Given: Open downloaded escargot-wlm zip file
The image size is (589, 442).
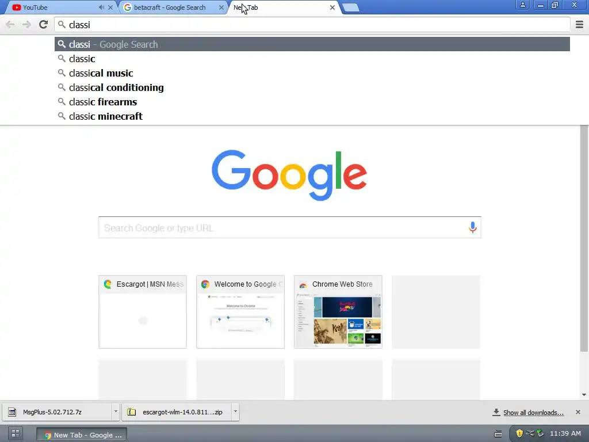Looking at the screenshot, I should 177,412.
